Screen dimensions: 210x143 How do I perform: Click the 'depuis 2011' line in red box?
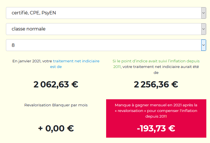click(156, 116)
